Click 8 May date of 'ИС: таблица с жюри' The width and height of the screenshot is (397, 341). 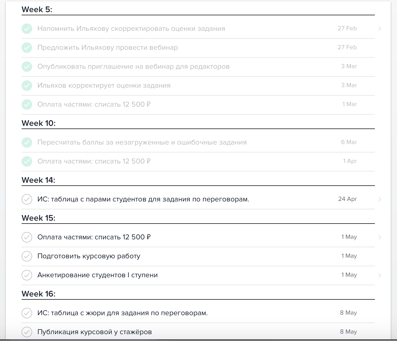coord(348,313)
